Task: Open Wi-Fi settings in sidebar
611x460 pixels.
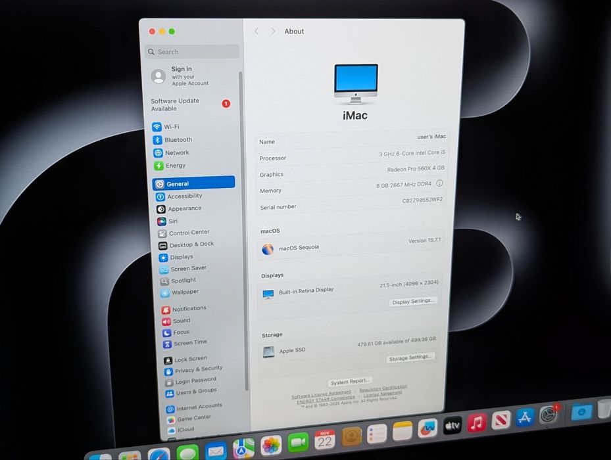Action: pos(167,127)
